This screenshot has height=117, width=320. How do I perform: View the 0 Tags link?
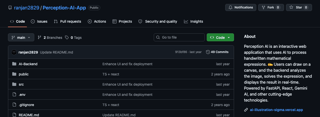pyautogui.click(x=73, y=38)
